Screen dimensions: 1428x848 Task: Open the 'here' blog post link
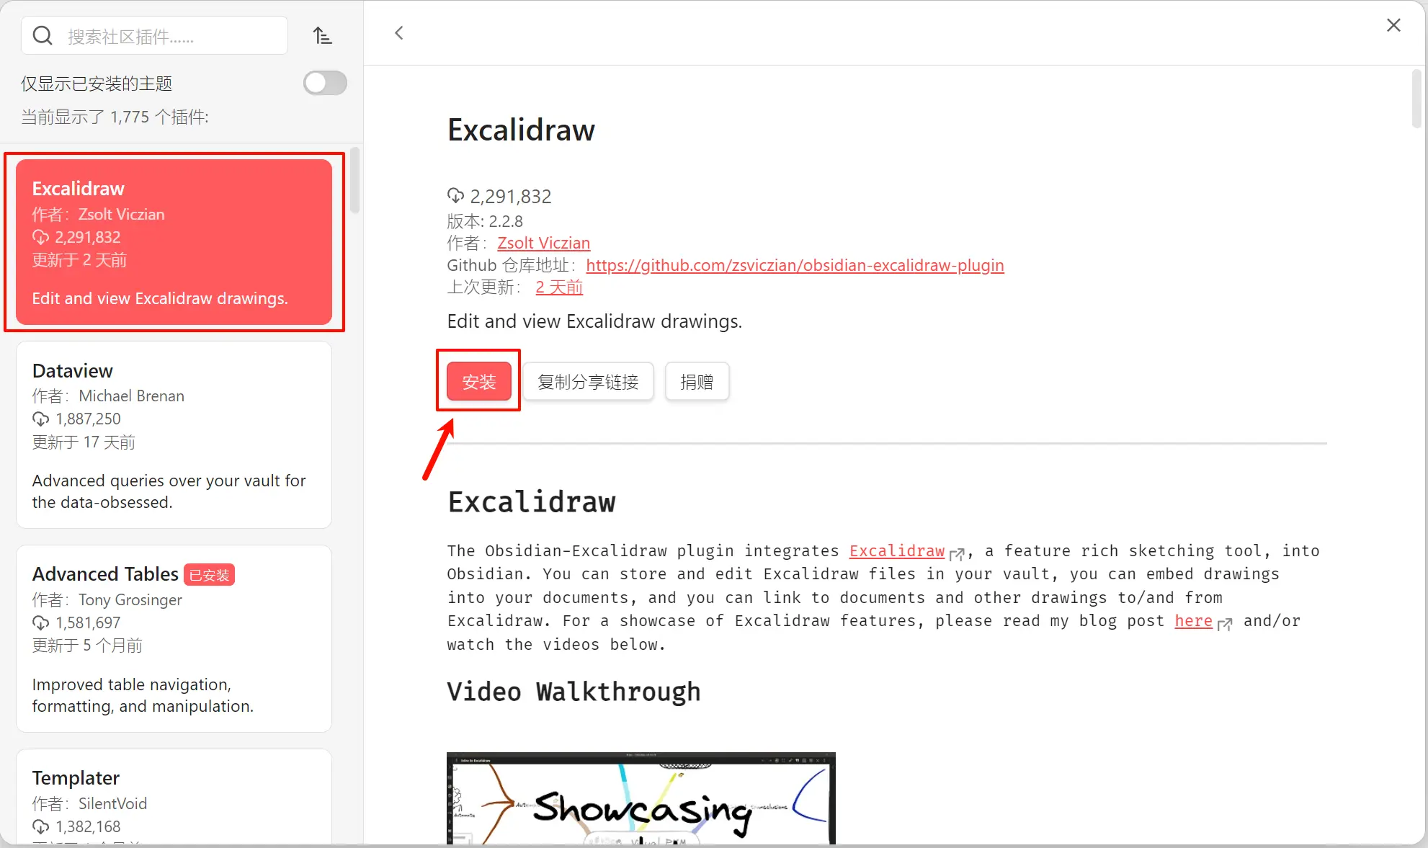[x=1193, y=620]
